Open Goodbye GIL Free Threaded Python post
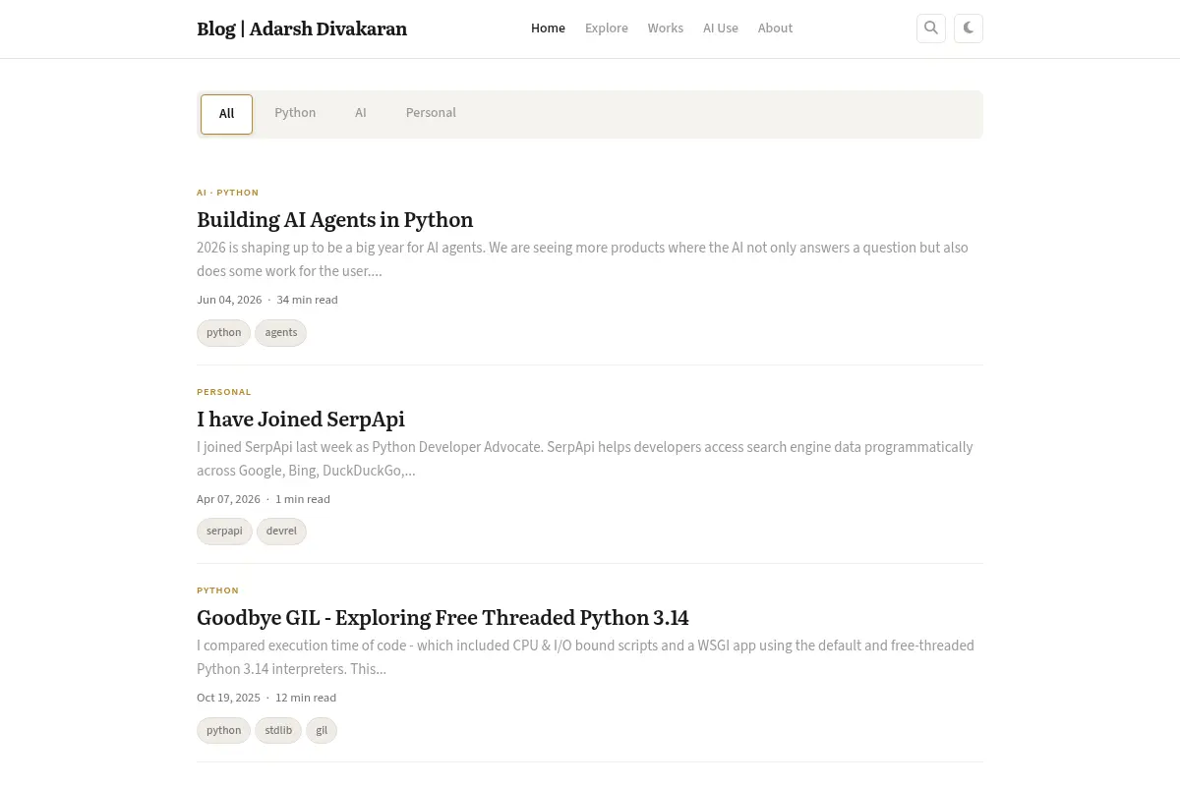1180x786 pixels. point(442,617)
